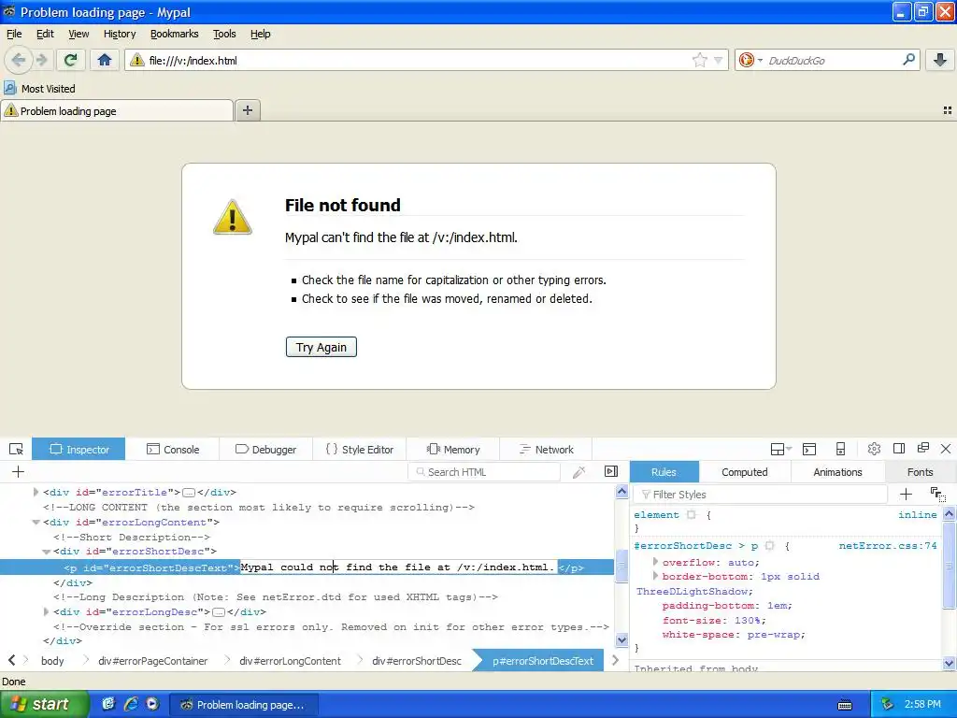Click the Try Again button
The image size is (957, 718).
(321, 347)
